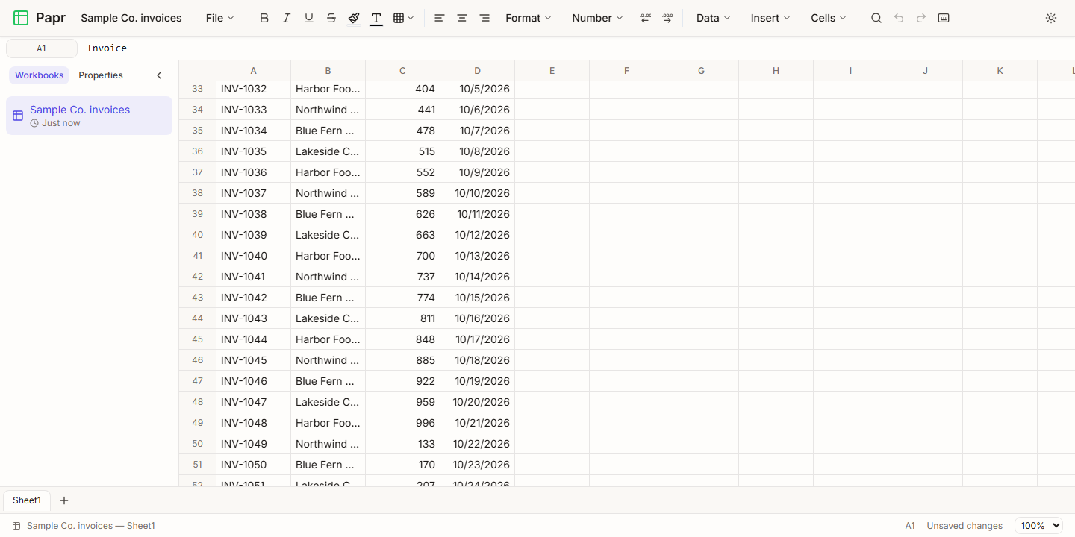Click the undo arrow
The height and width of the screenshot is (537, 1075).
[x=899, y=18]
